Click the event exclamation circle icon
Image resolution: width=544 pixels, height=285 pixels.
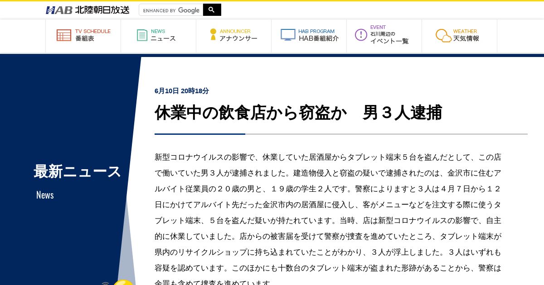click(x=361, y=35)
